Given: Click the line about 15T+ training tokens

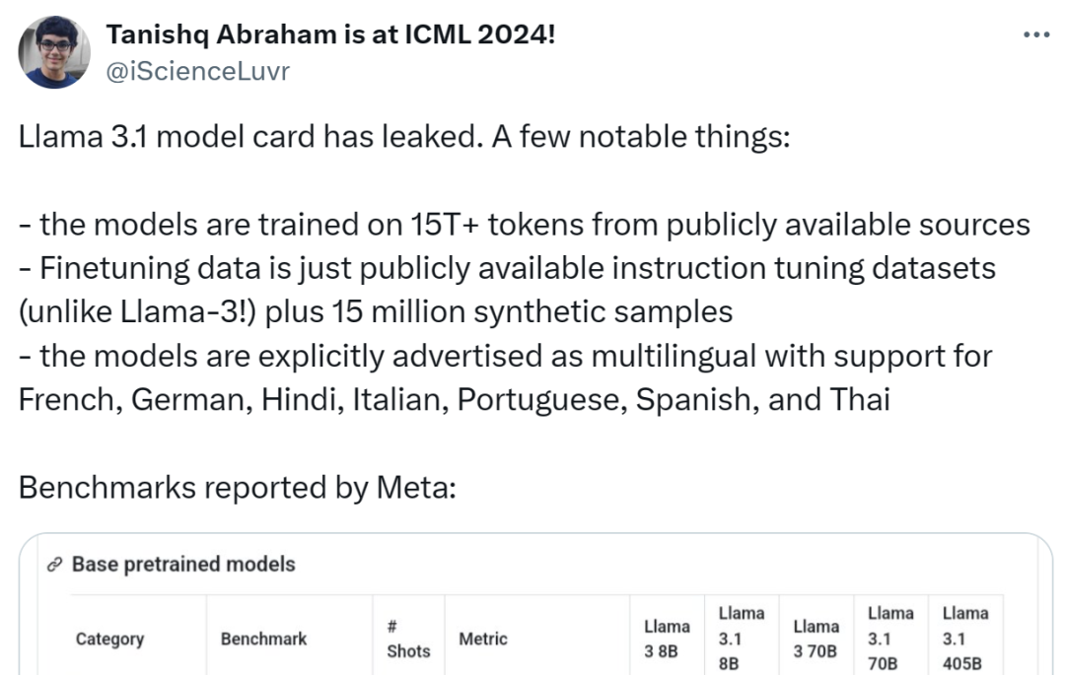Looking at the screenshot, I should 525,224.
